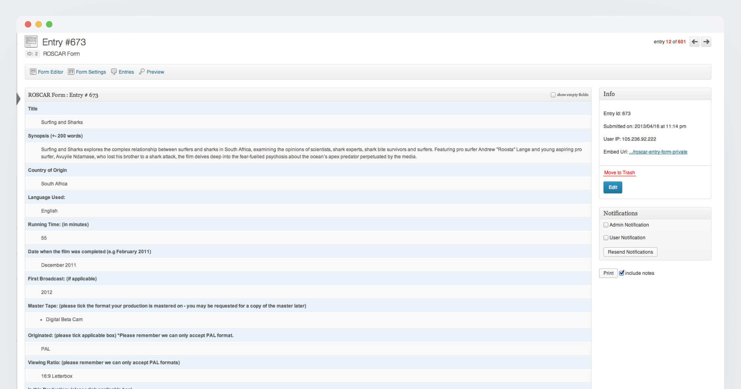
Task: Go to the next entry arrow
Action: click(706, 42)
